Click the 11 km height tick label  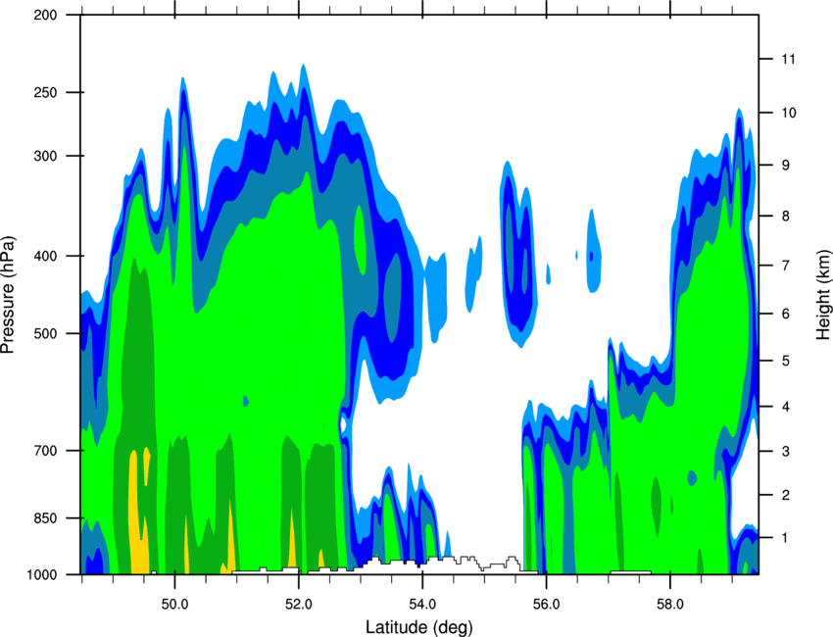coord(788,59)
